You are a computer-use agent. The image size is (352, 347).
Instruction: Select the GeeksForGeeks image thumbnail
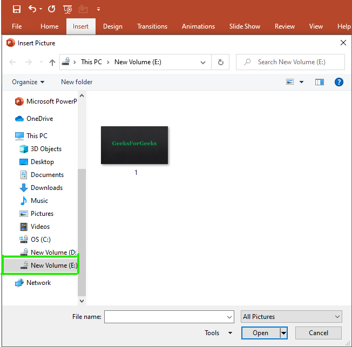[134, 145]
